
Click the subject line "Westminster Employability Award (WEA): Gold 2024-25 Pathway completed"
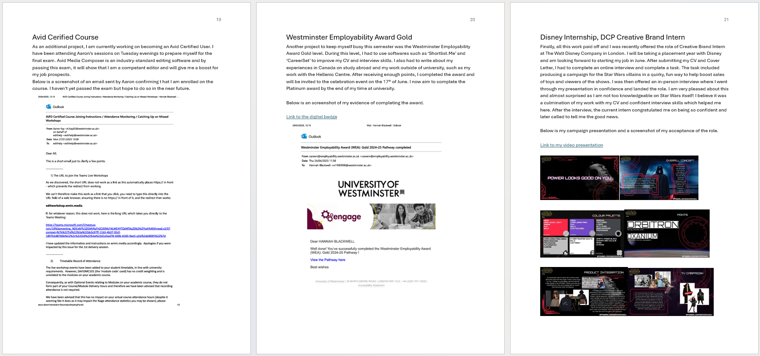[x=356, y=147]
